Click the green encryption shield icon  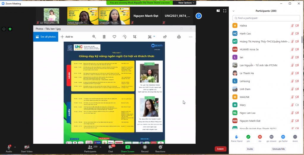[x=10, y=29]
